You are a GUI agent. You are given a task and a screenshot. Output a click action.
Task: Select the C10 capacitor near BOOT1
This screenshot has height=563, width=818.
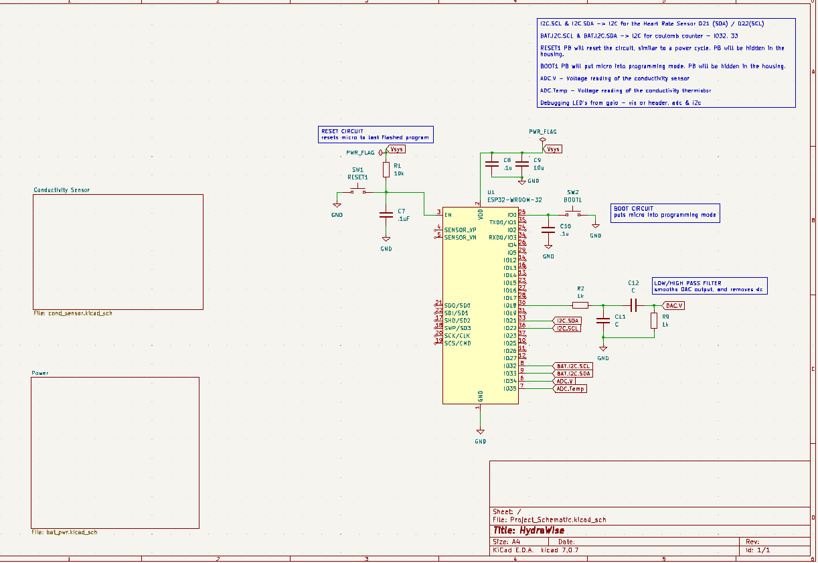pos(548,230)
